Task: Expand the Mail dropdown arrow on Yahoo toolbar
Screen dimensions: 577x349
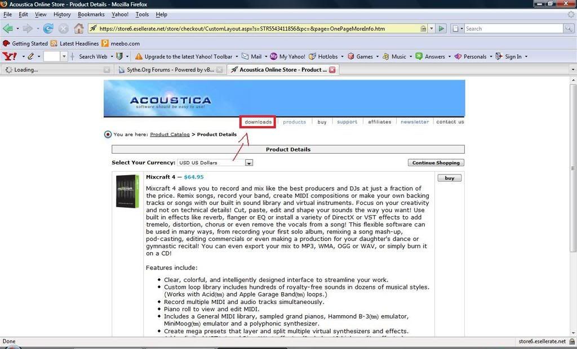Action: [x=266, y=56]
